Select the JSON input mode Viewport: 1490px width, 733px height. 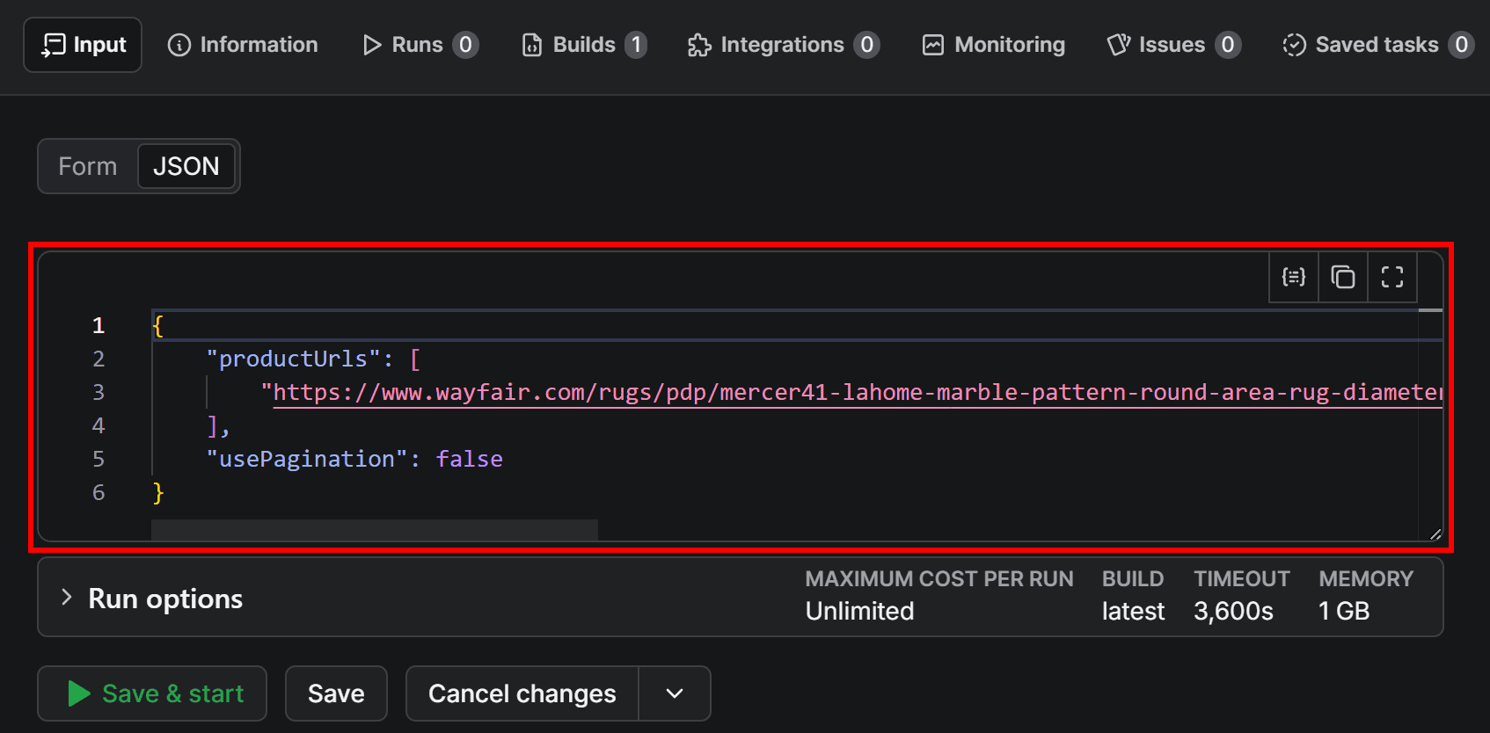tap(186, 166)
